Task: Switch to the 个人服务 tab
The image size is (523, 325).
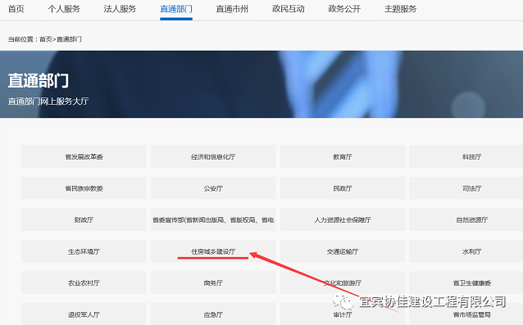Action: tap(64, 9)
